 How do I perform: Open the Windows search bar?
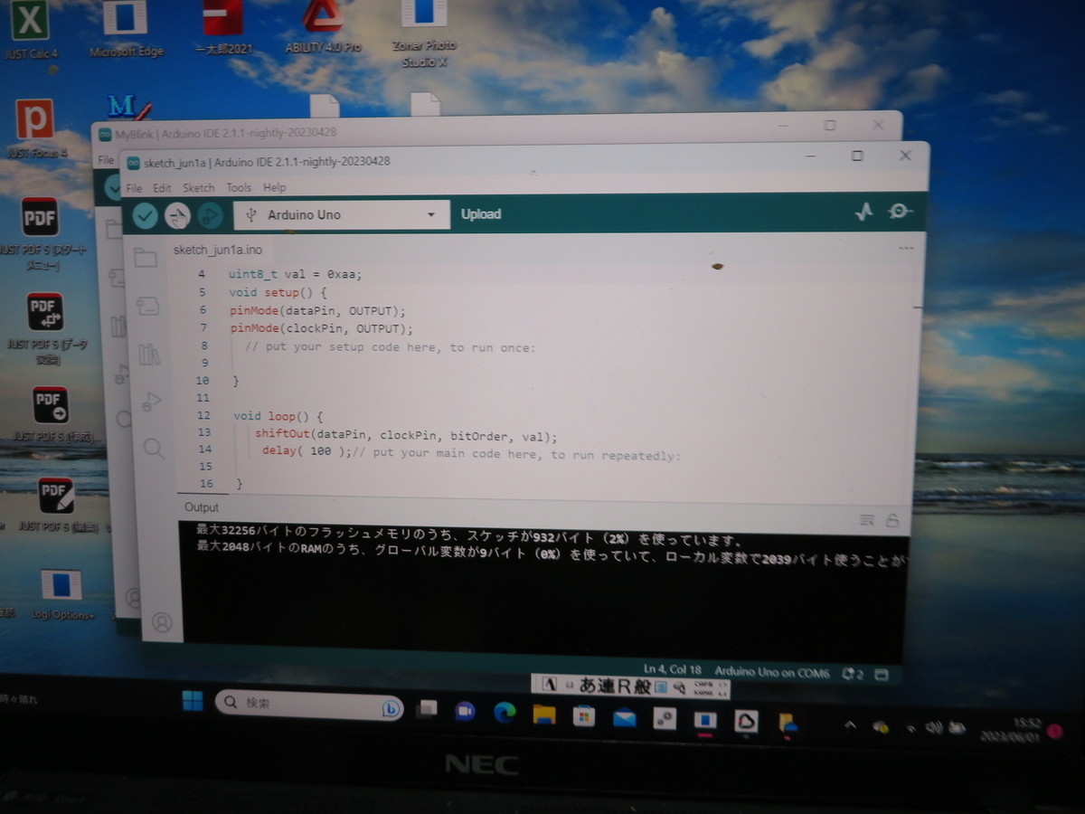[x=307, y=704]
